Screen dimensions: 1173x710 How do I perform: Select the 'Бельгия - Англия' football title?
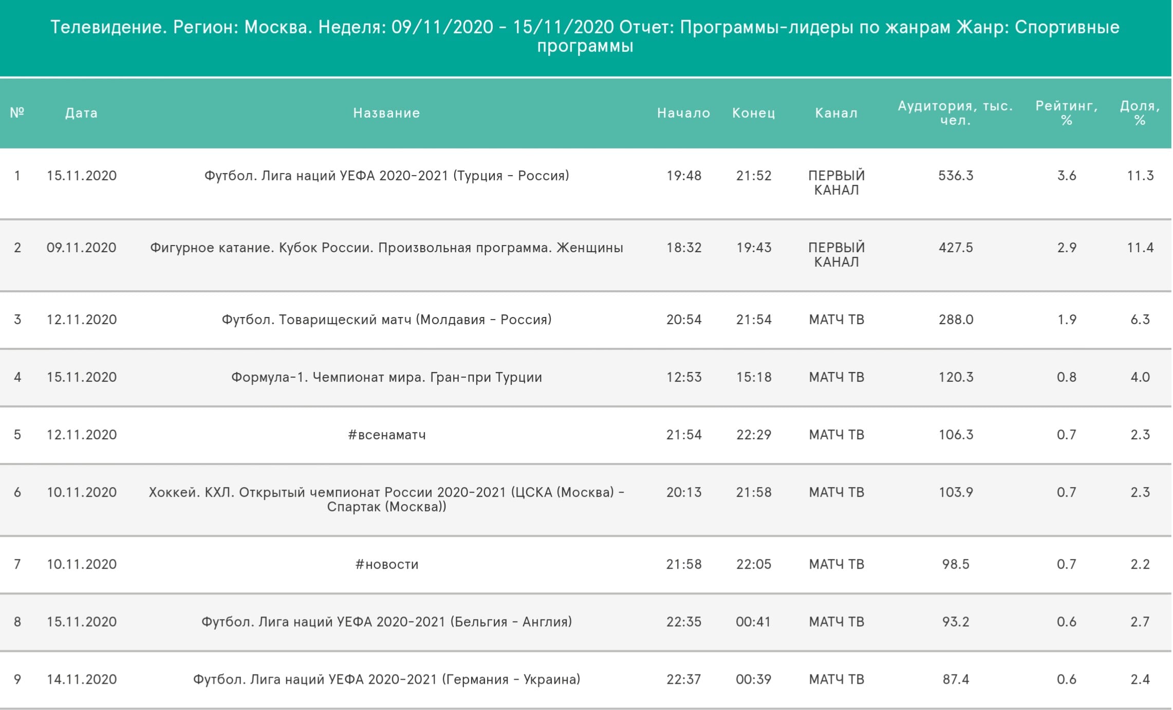pyautogui.click(x=386, y=622)
